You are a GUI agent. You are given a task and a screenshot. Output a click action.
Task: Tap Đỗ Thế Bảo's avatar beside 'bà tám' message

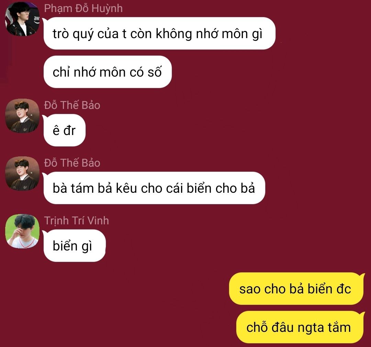(22, 173)
